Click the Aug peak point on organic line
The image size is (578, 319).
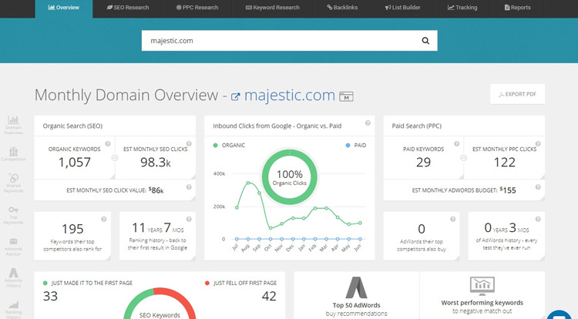coord(248,183)
